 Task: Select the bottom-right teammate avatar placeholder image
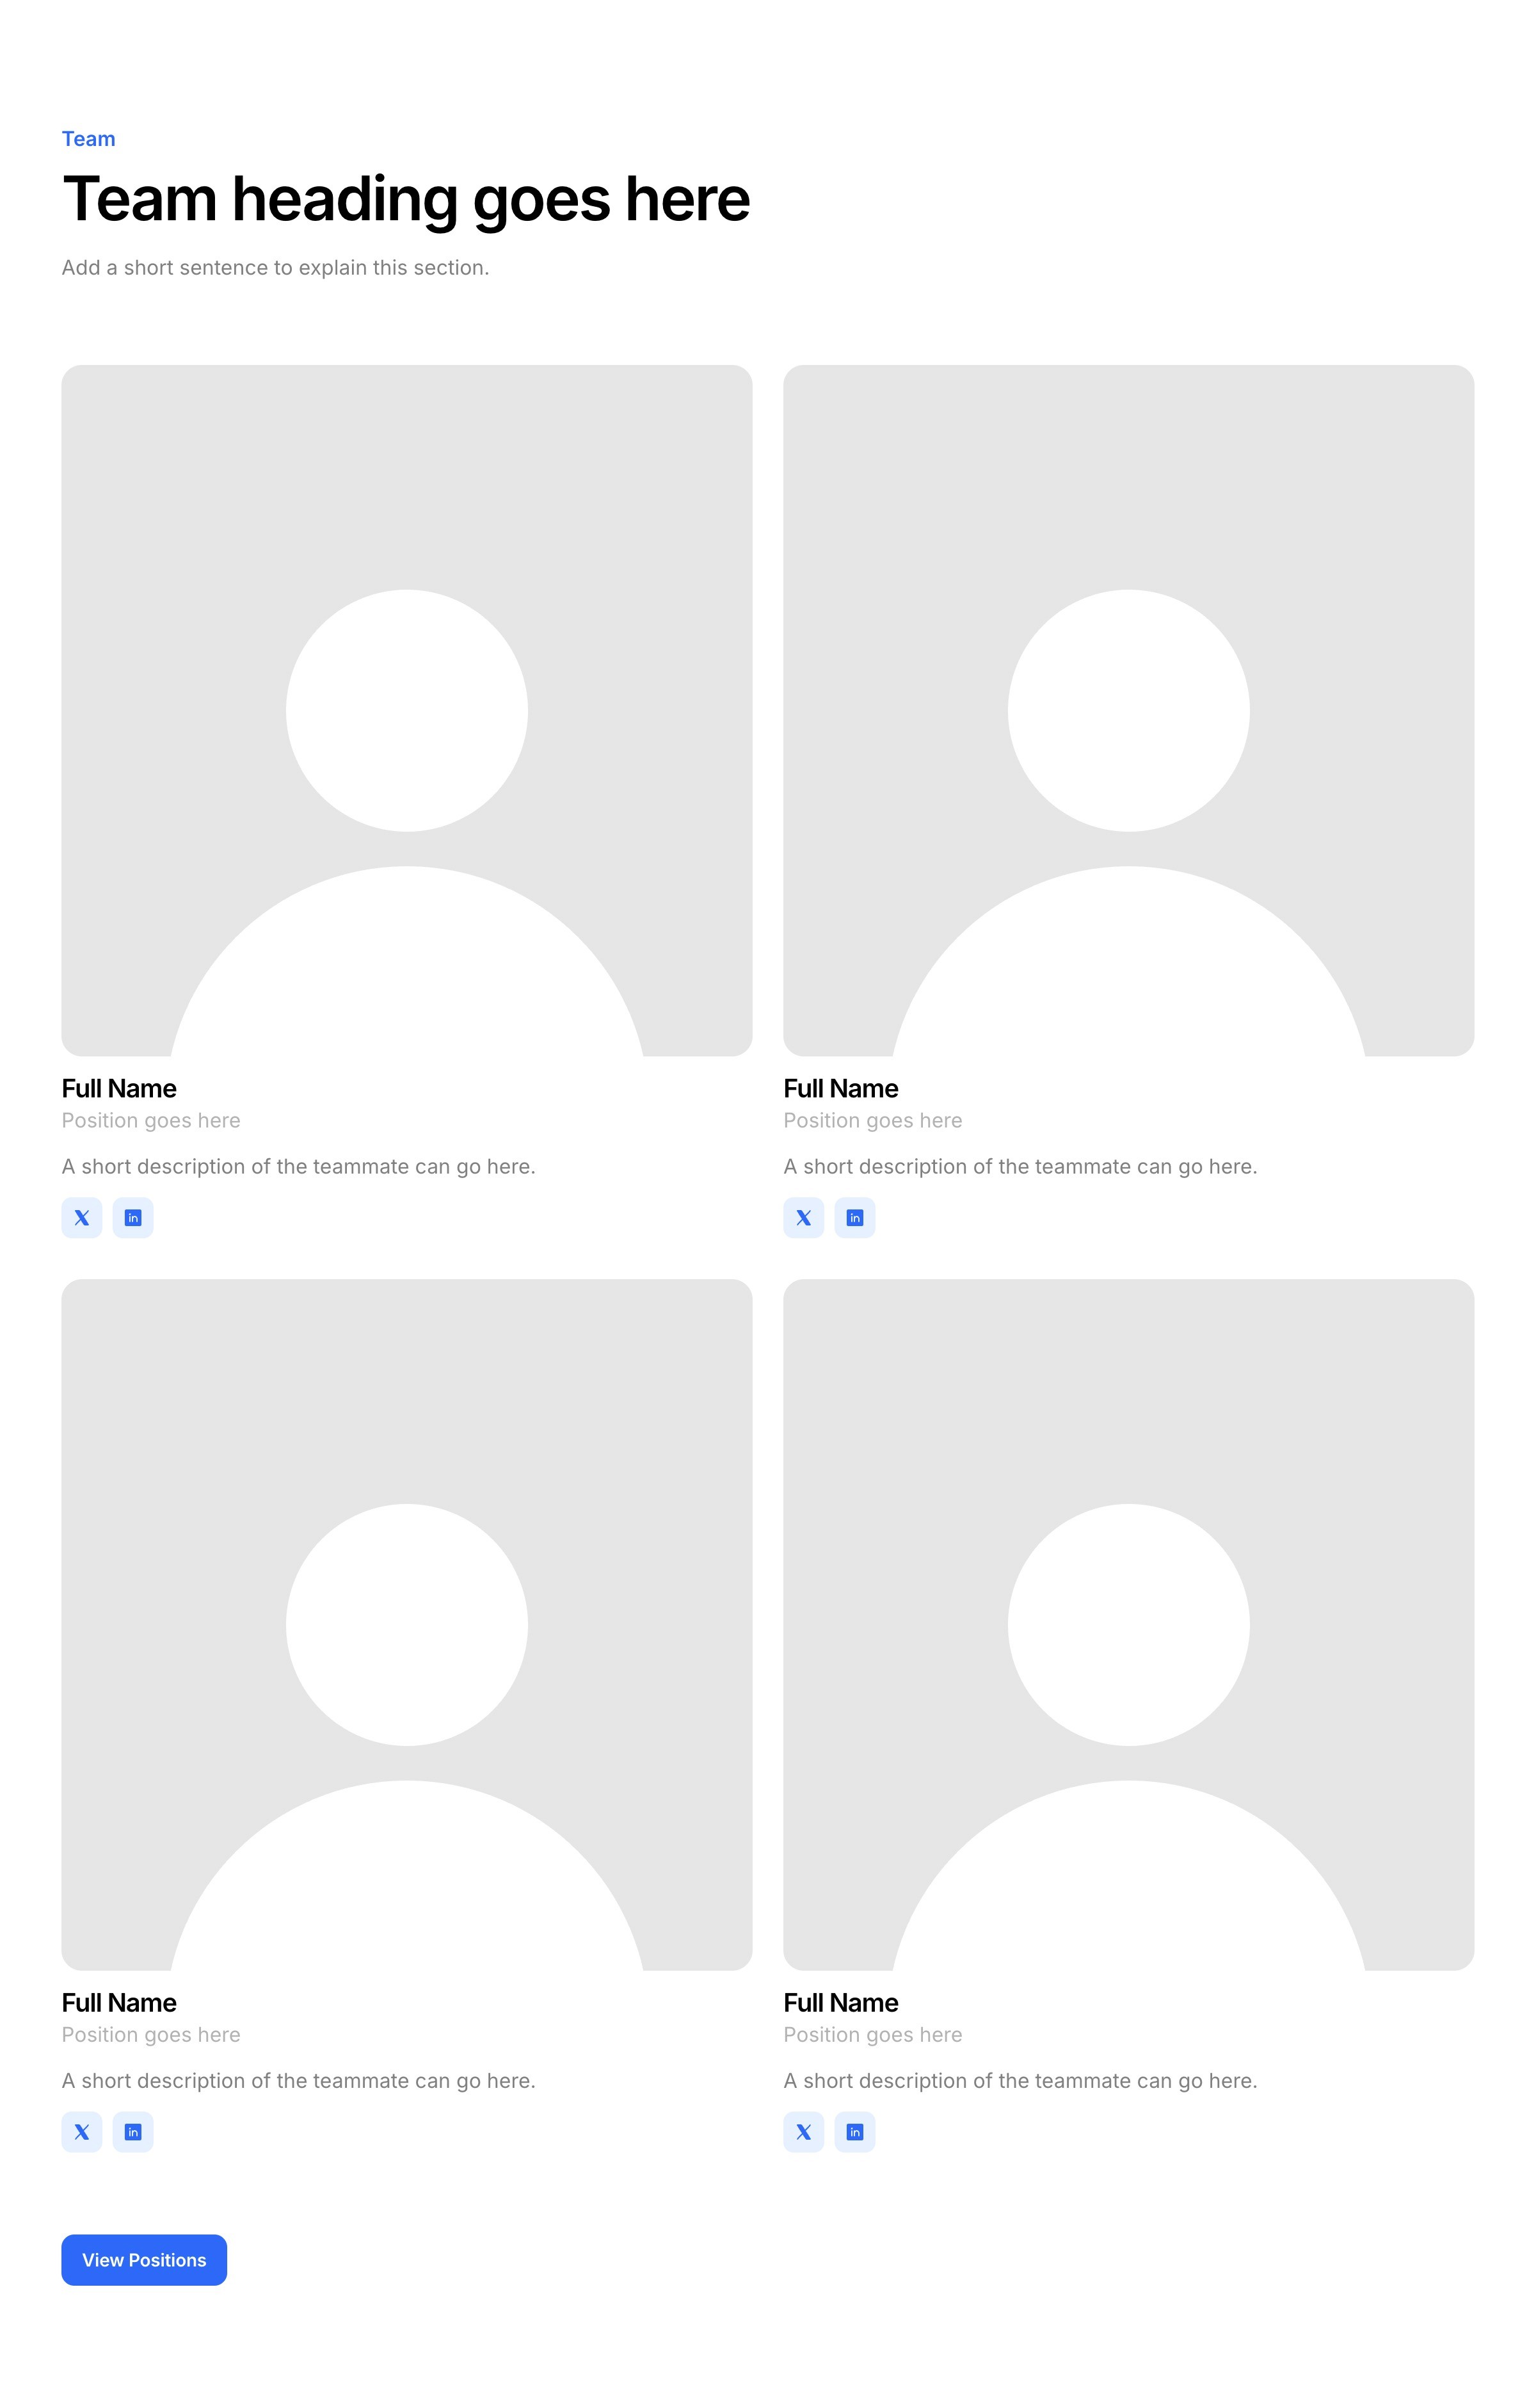pos(1128,1624)
